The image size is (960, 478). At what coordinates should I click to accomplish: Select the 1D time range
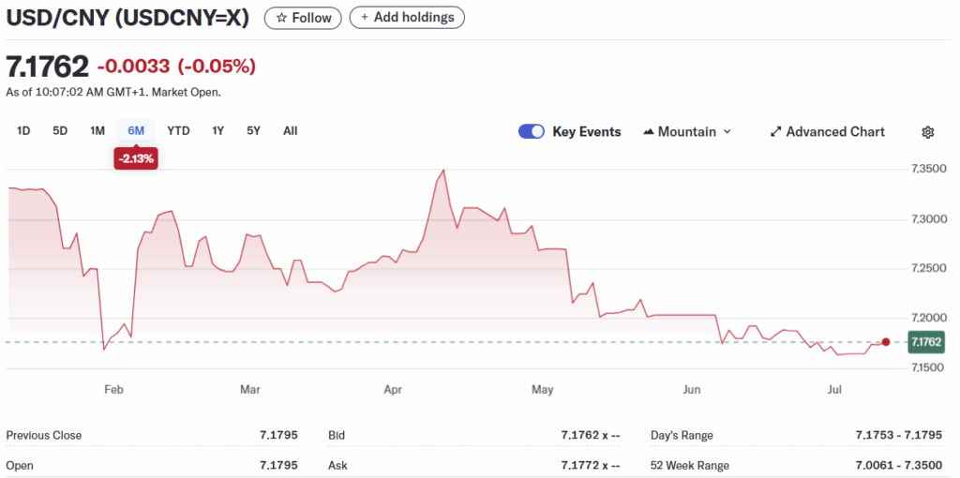23,130
